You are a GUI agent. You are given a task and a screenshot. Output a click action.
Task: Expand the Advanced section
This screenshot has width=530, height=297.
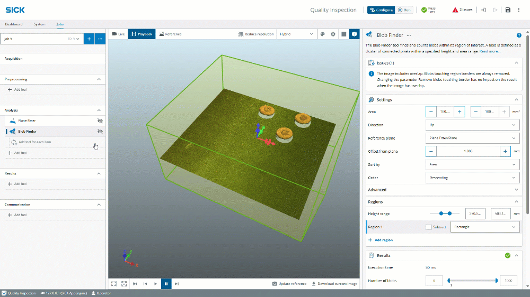(x=443, y=190)
